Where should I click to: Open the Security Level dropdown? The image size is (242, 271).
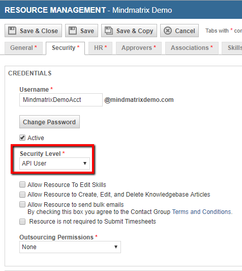point(54,164)
